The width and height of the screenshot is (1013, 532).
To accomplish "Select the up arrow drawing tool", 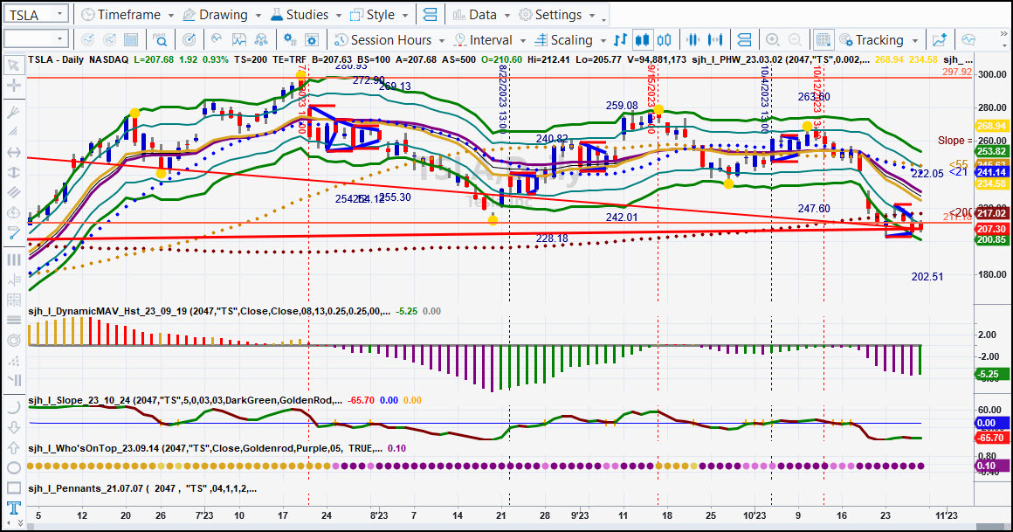I will pyautogui.click(x=13, y=447).
